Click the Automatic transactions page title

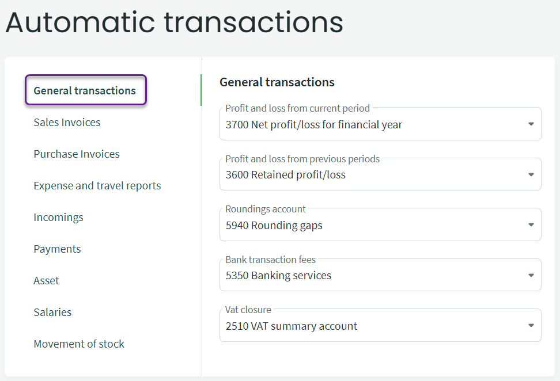point(174,23)
